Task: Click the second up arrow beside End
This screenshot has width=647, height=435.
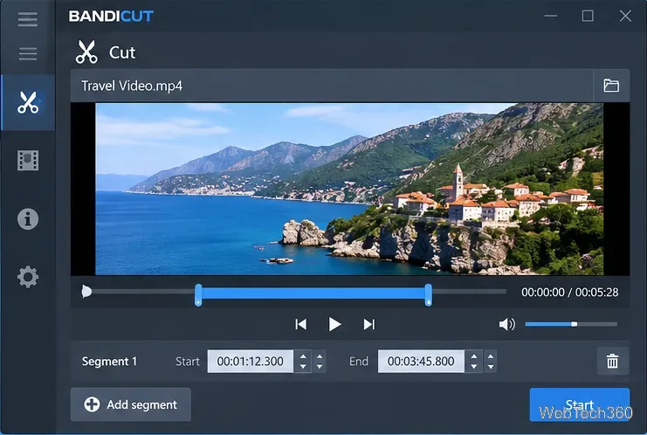Action: [490, 356]
